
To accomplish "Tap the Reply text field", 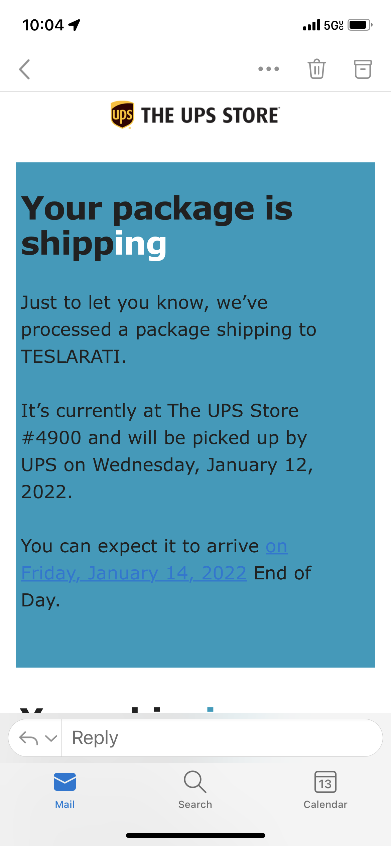I will 222,738.
